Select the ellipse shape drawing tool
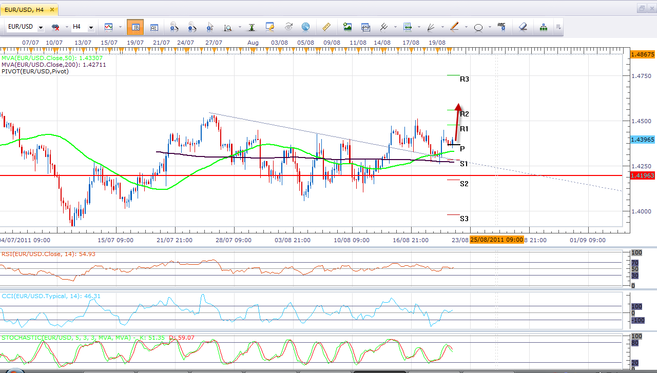Image resolution: width=657 pixels, height=373 pixels. tap(478, 27)
